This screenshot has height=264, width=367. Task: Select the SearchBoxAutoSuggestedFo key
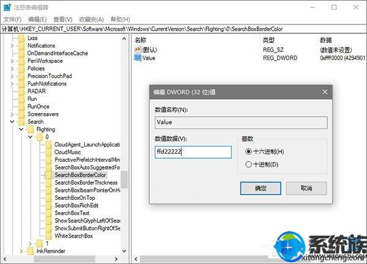point(87,167)
